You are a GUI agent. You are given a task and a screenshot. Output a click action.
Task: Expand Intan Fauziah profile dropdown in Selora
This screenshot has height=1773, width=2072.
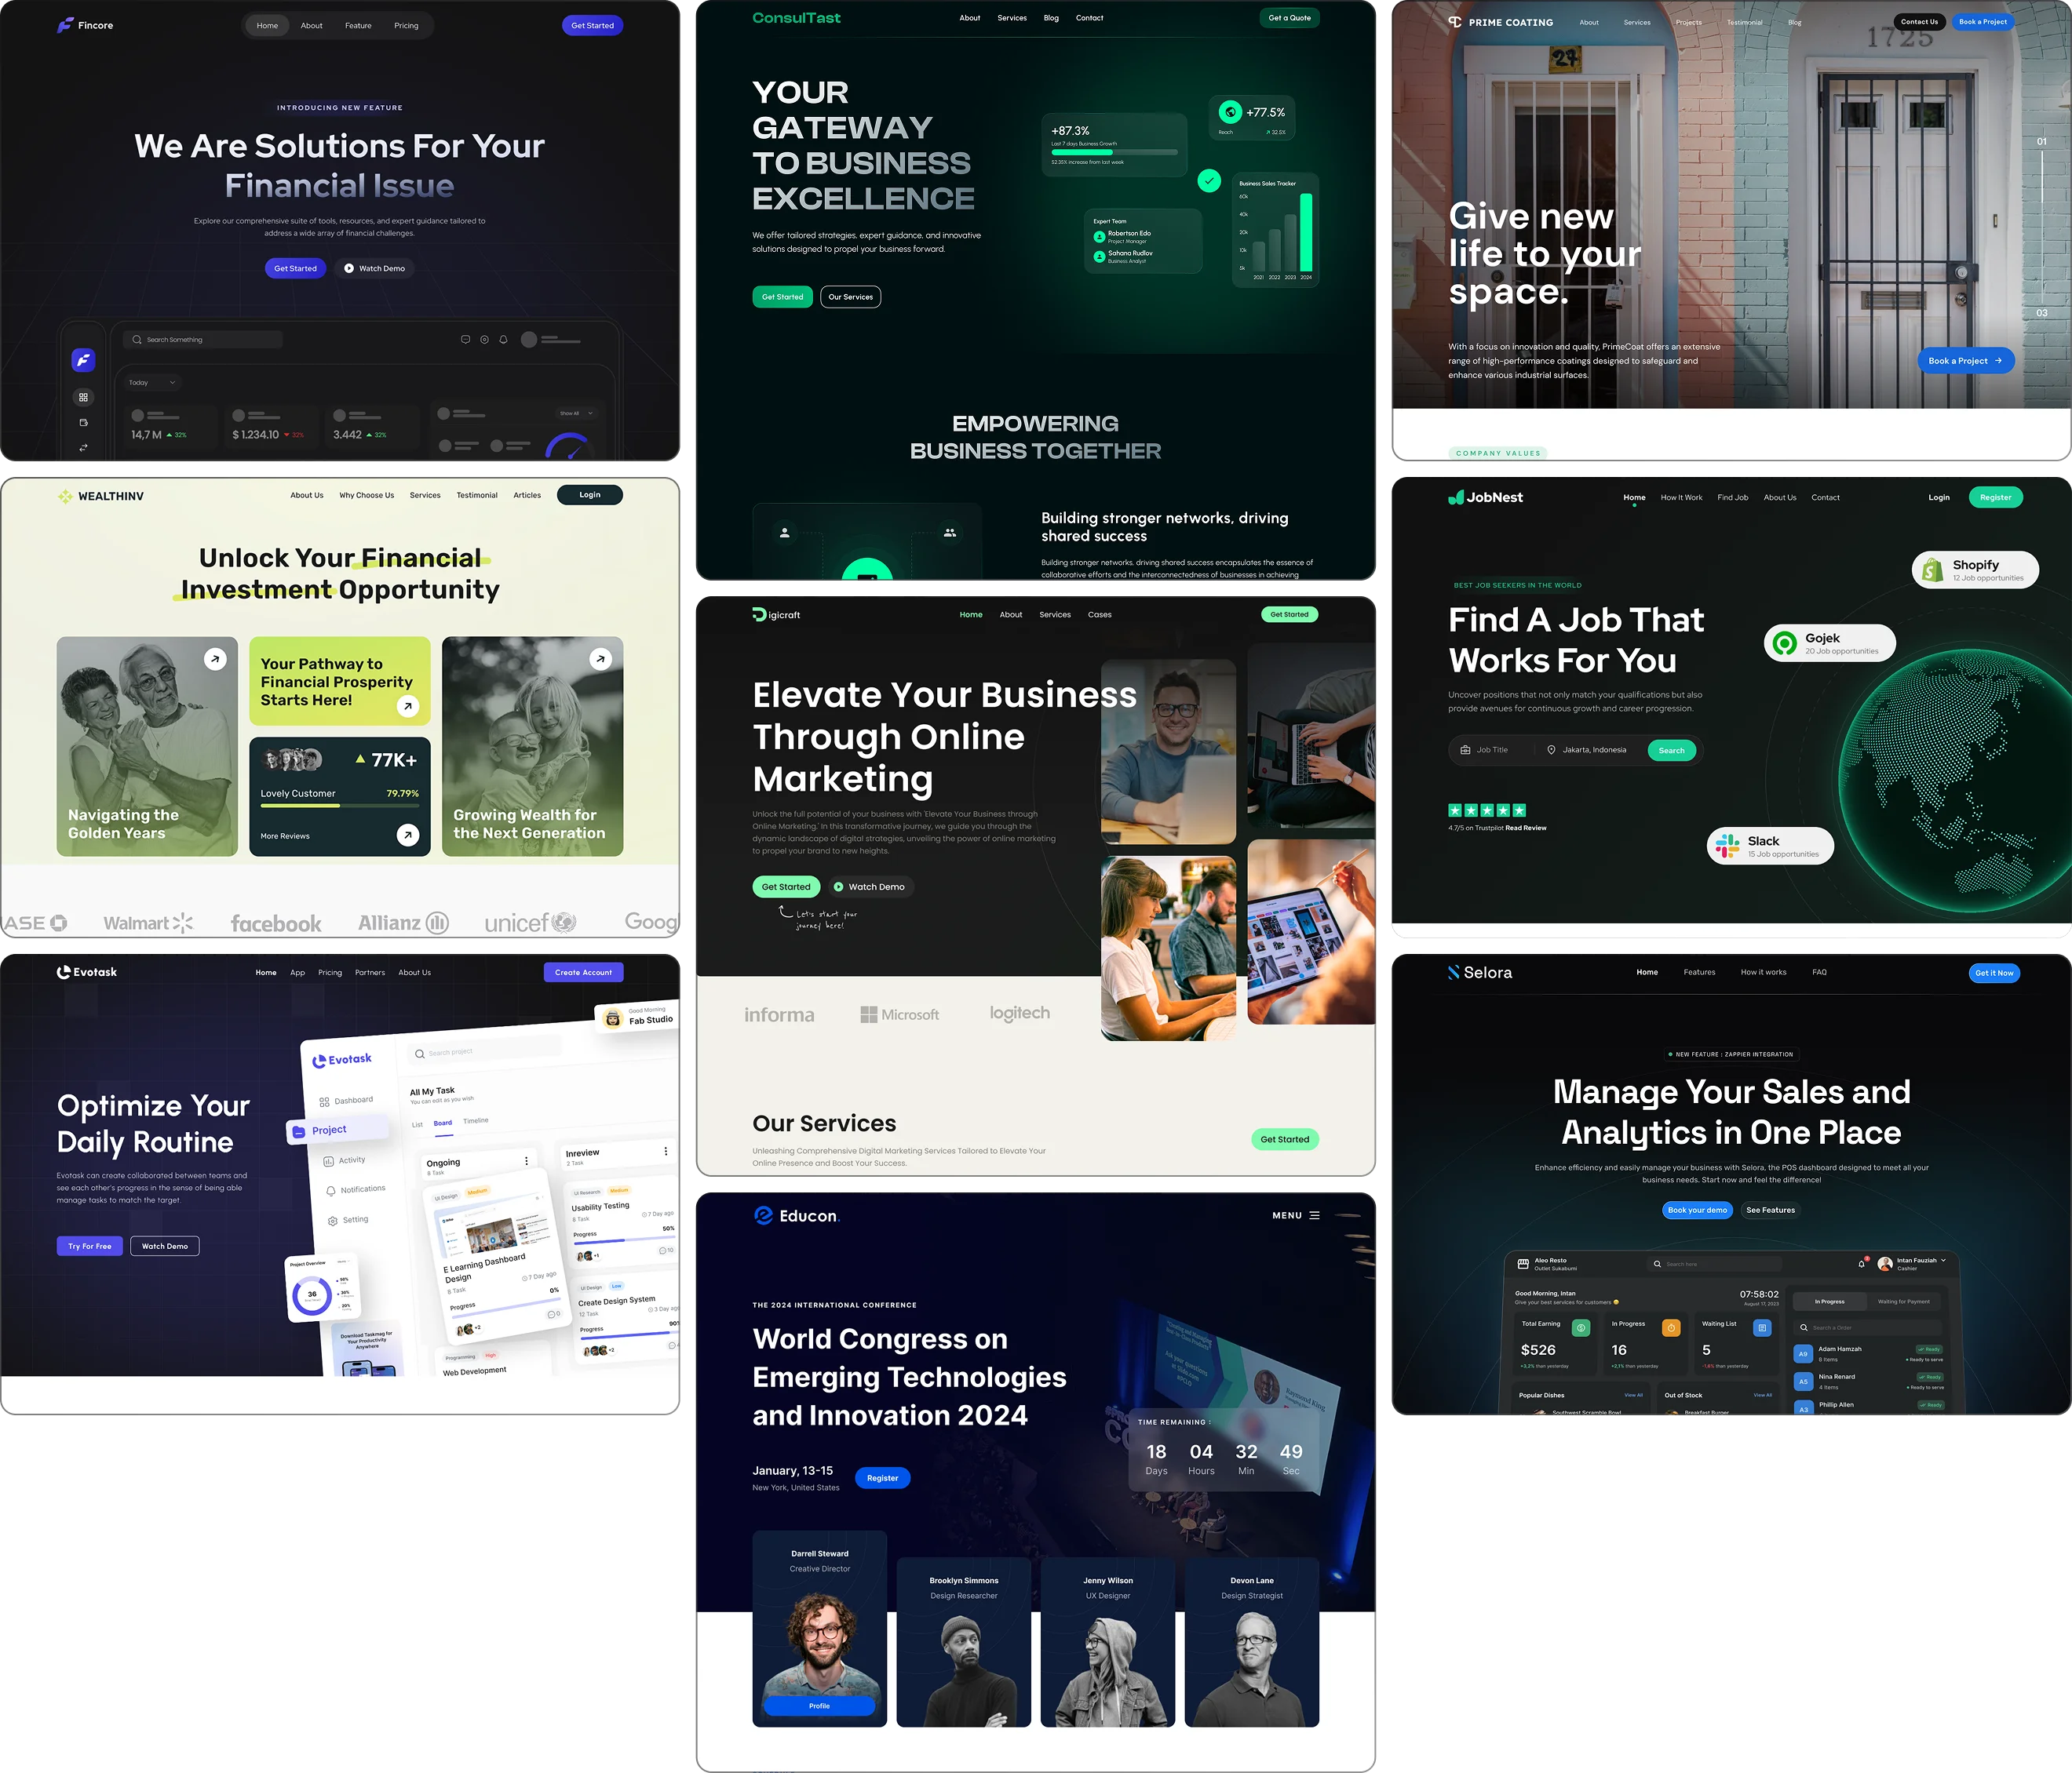click(x=1943, y=1260)
